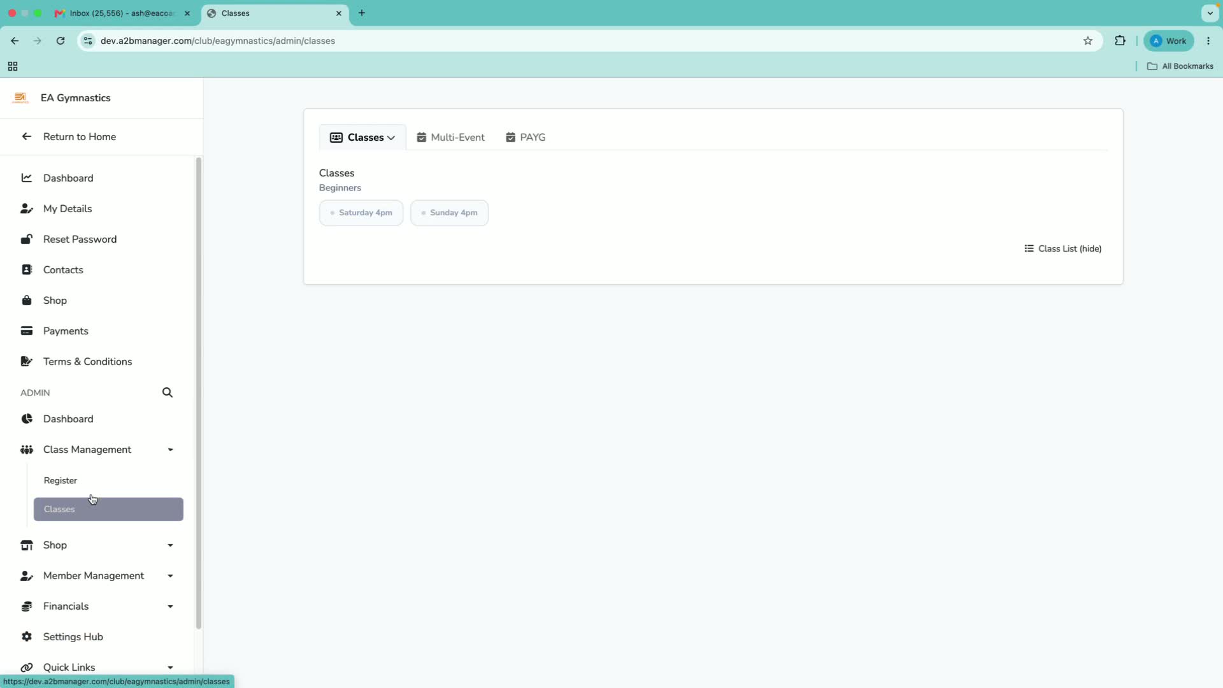Click the admin search magnifier icon
The height and width of the screenshot is (688, 1223).
click(168, 392)
